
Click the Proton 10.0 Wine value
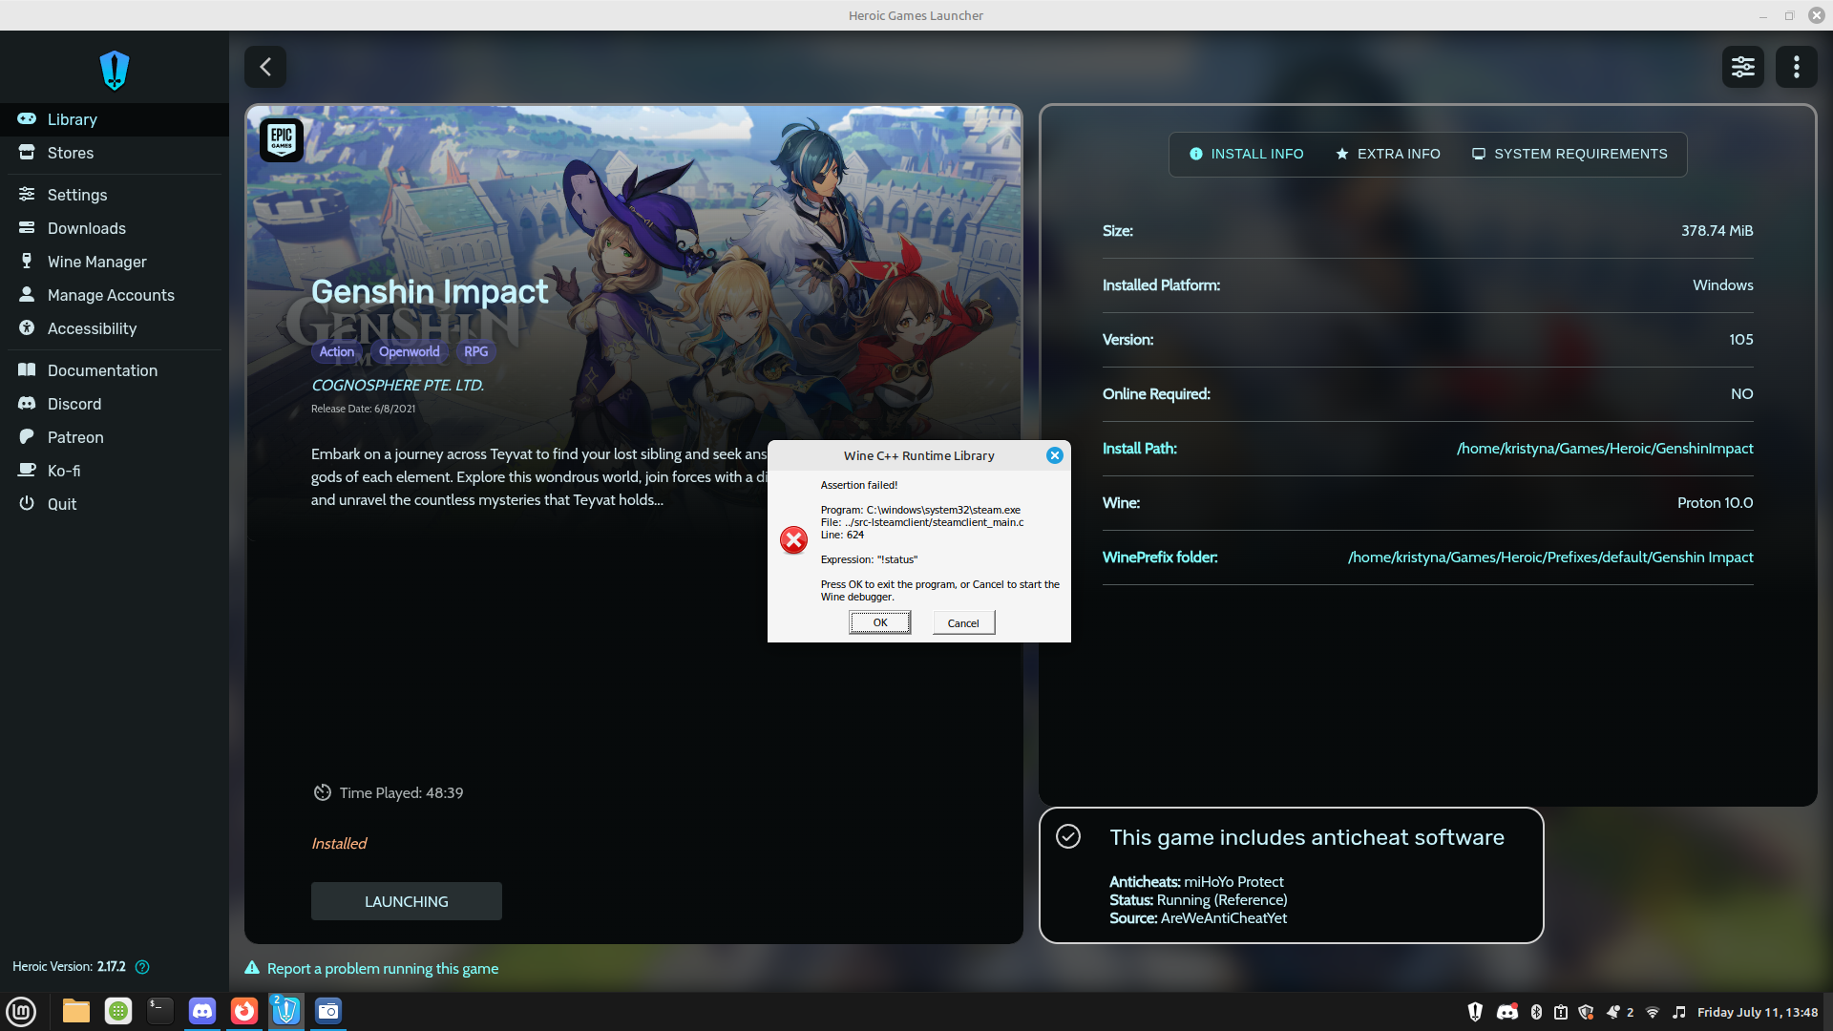(1715, 503)
